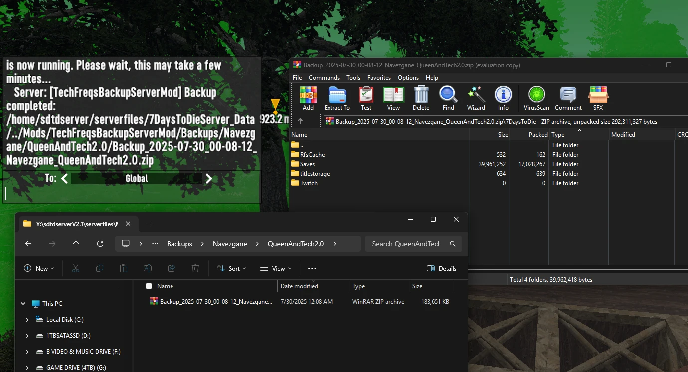This screenshot has width=688, height=372.
Task: Open WinRAR Favorites menu
Action: pos(379,78)
